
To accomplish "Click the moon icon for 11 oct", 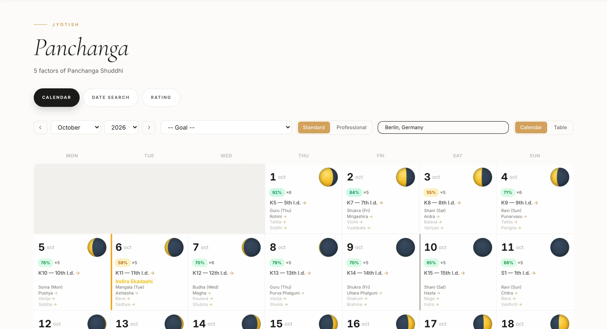I will pyautogui.click(x=560, y=247).
